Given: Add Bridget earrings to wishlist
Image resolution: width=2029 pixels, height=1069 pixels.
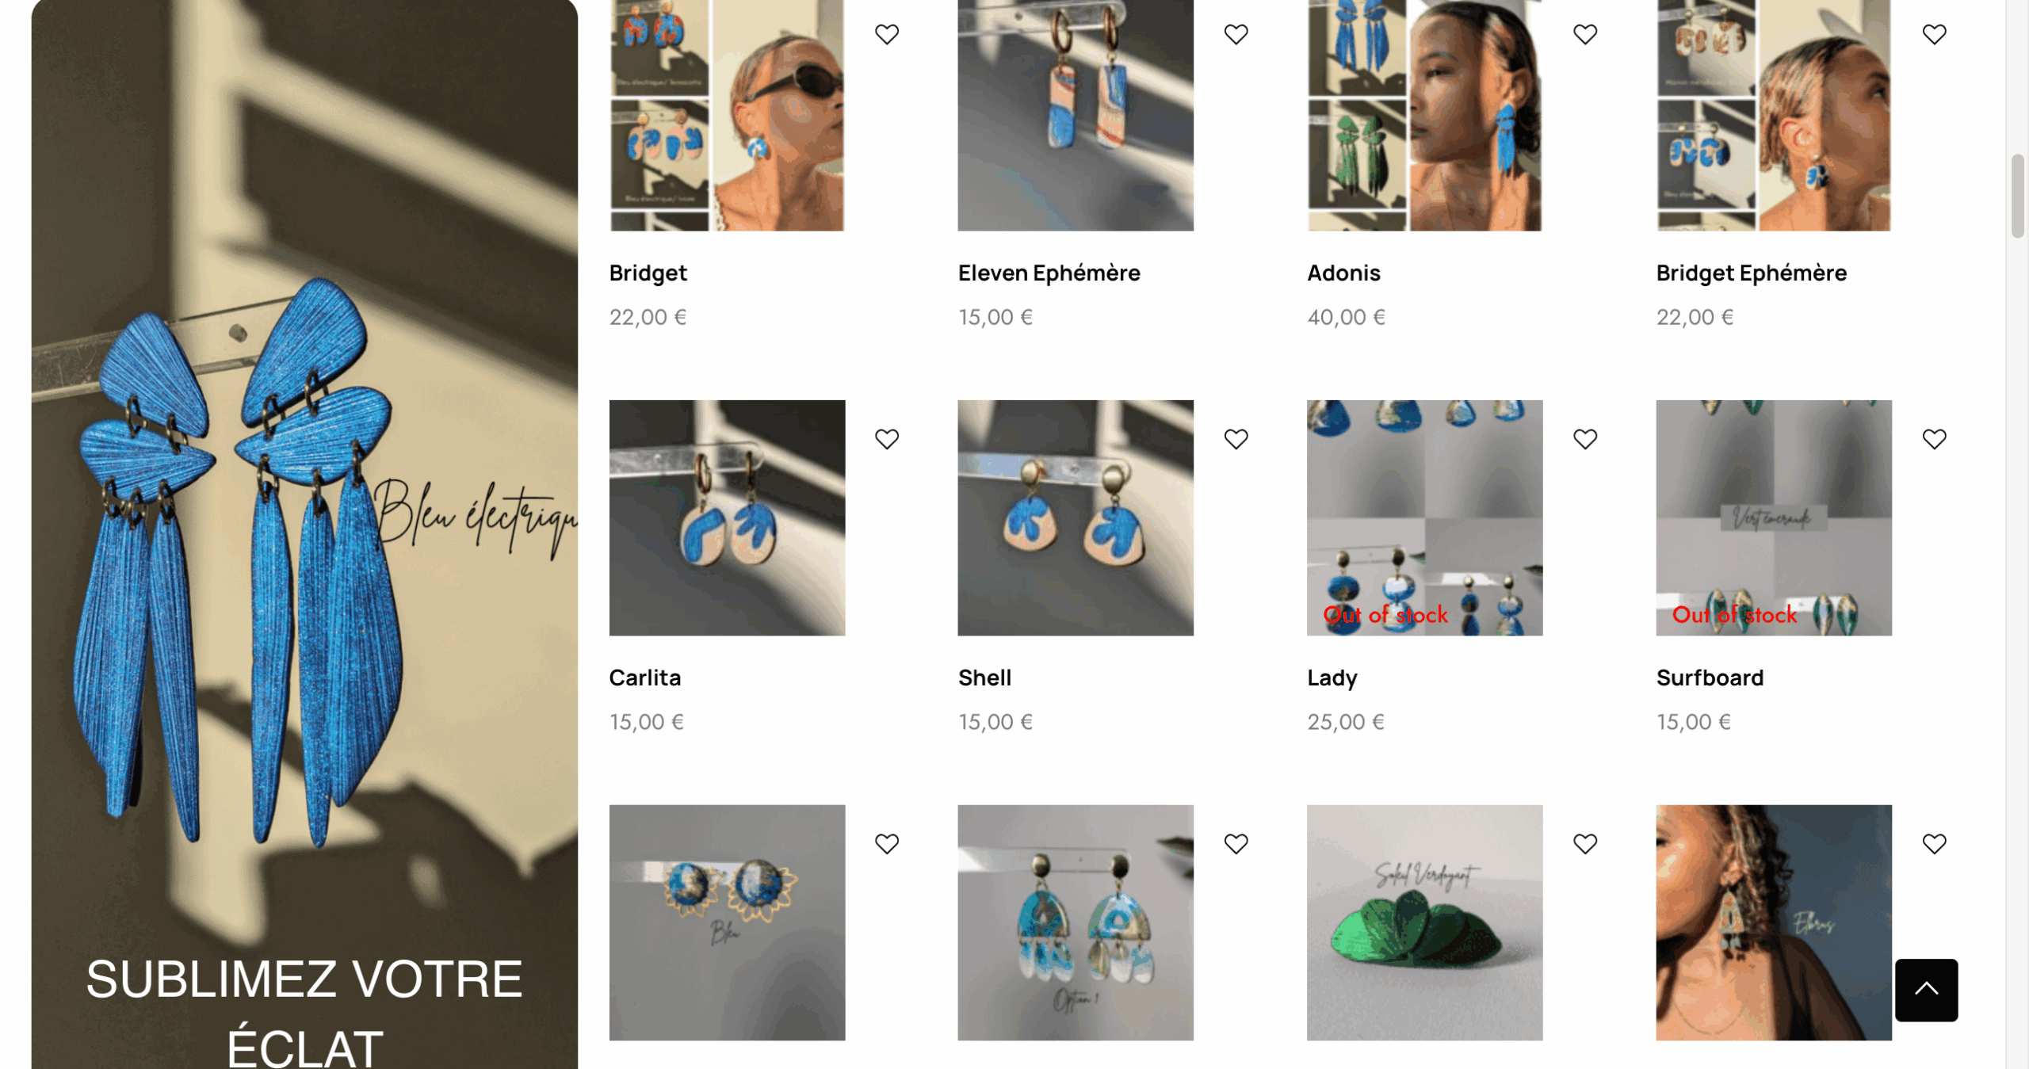Looking at the screenshot, I should [x=887, y=34].
